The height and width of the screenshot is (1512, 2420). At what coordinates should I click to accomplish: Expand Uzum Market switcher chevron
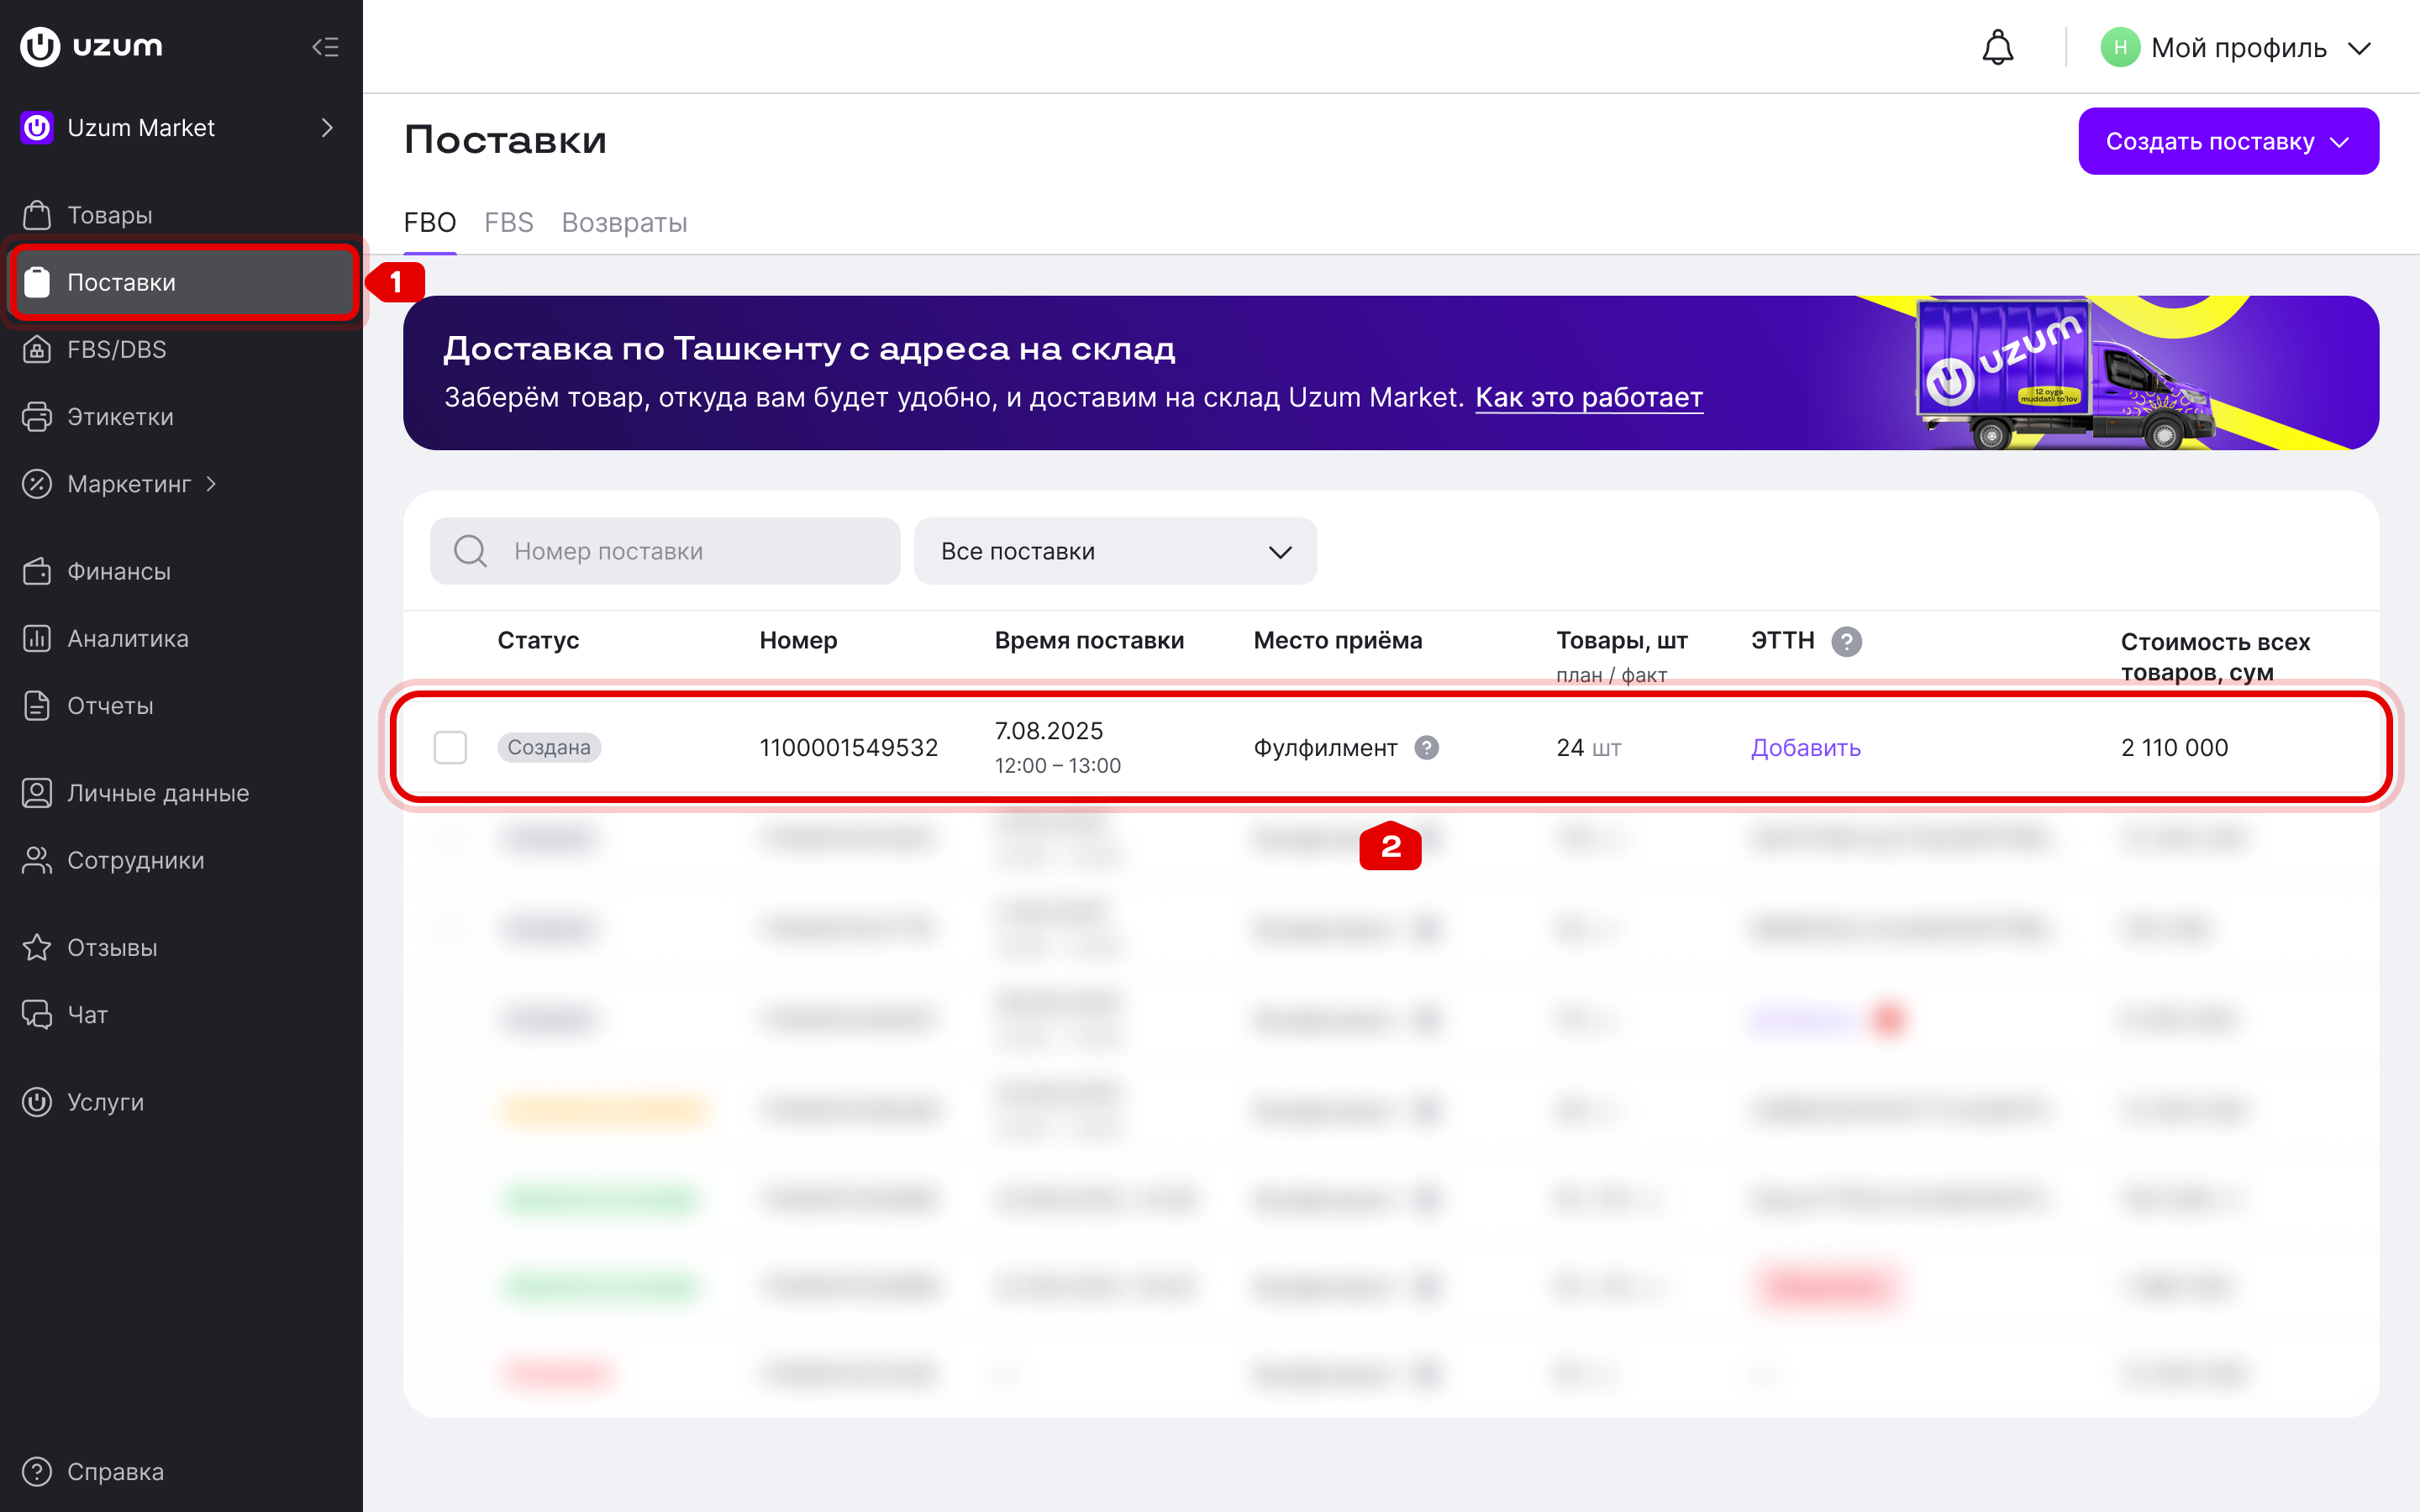pos(327,128)
